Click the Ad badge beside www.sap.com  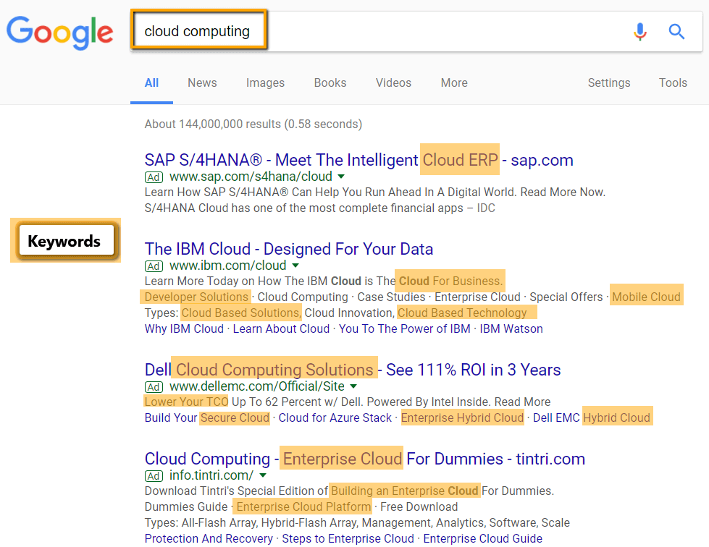(x=154, y=177)
